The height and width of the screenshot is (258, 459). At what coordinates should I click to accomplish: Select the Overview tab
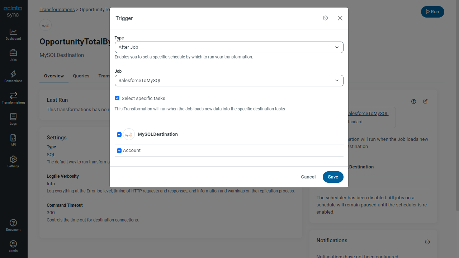(54, 76)
